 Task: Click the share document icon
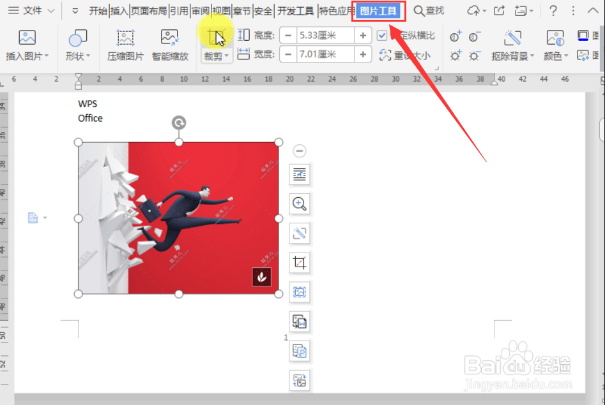click(x=499, y=11)
